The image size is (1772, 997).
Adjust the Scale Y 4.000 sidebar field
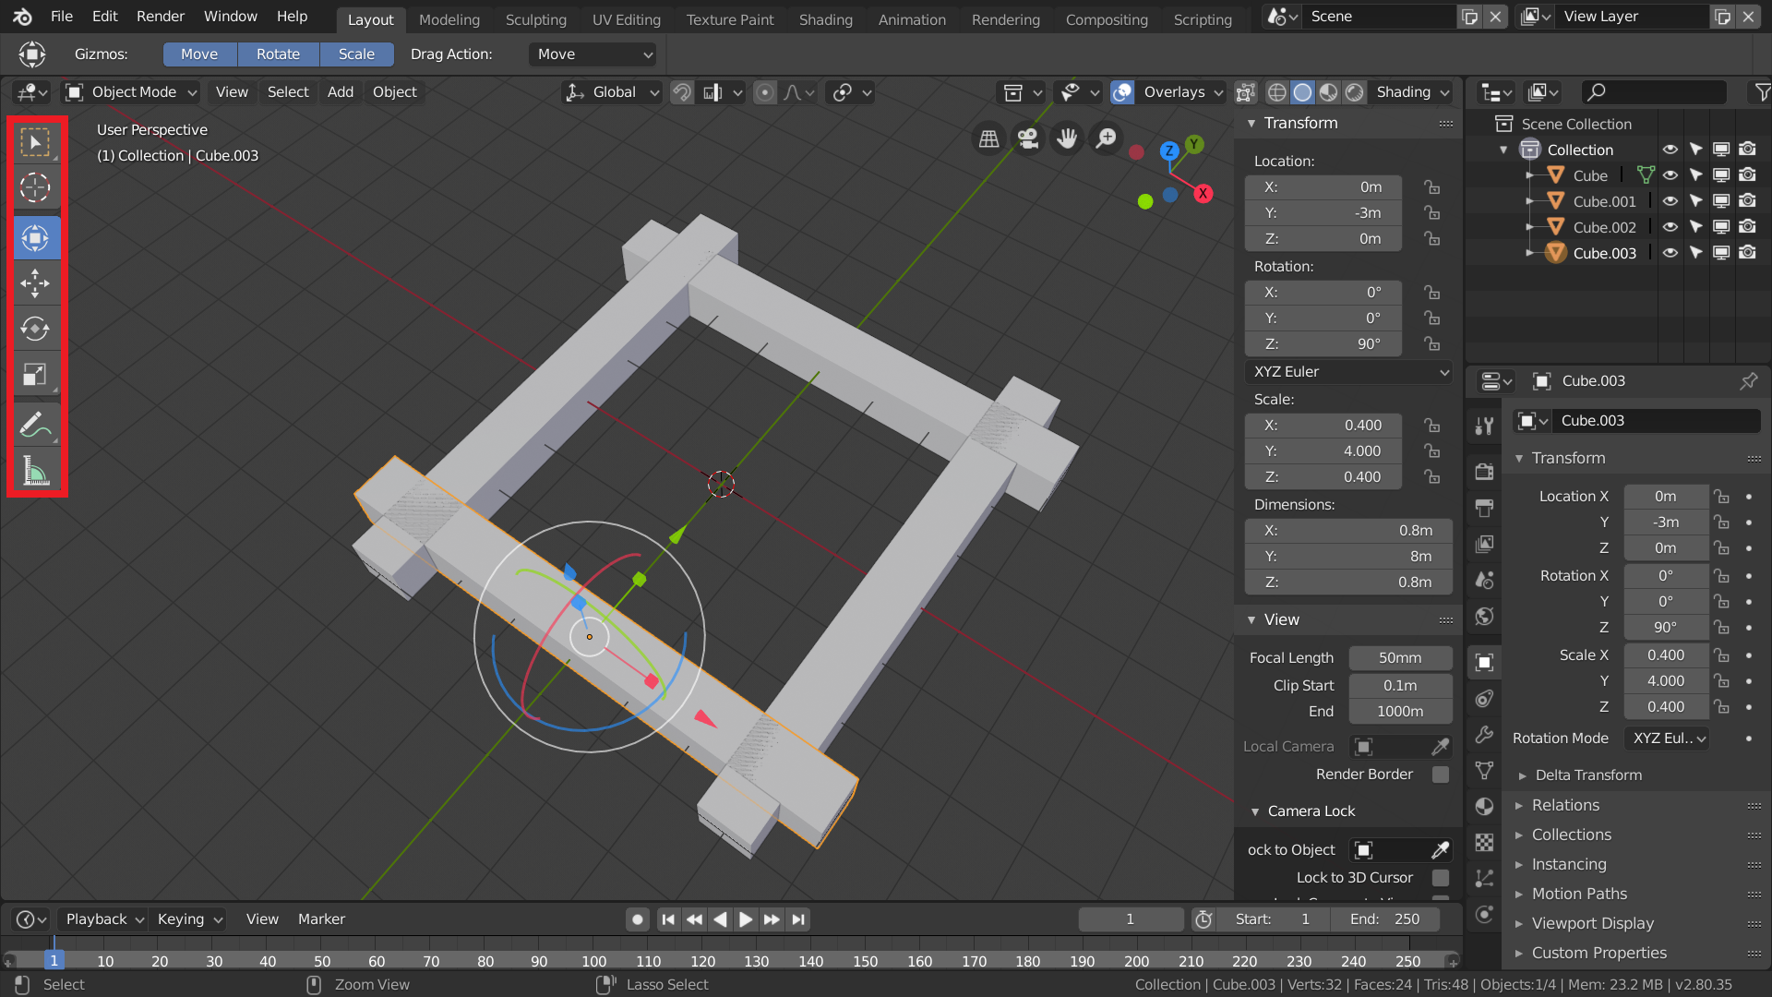(1323, 451)
